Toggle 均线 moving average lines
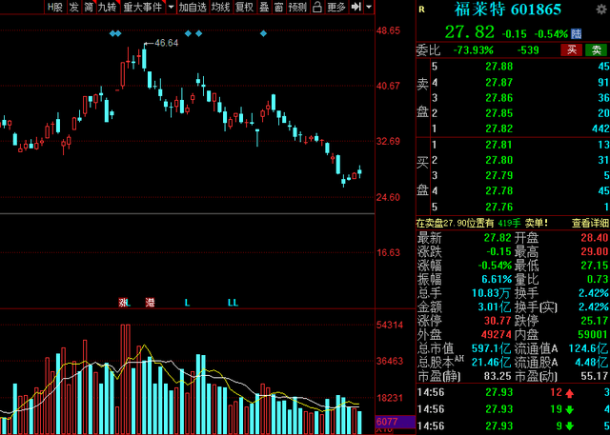 pos(220,7)
